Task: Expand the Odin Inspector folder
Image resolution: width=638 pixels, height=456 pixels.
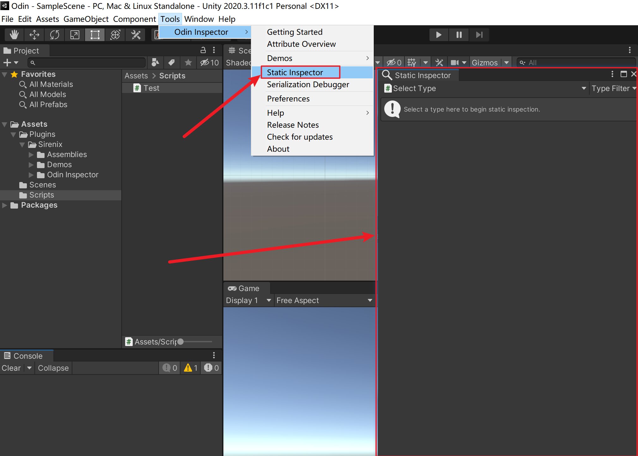Action: [x=31, y=175]
